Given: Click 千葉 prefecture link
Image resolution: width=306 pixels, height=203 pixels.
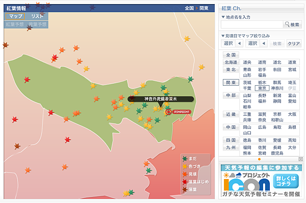Looking at the screenshot, I should [x=247, y=88].
